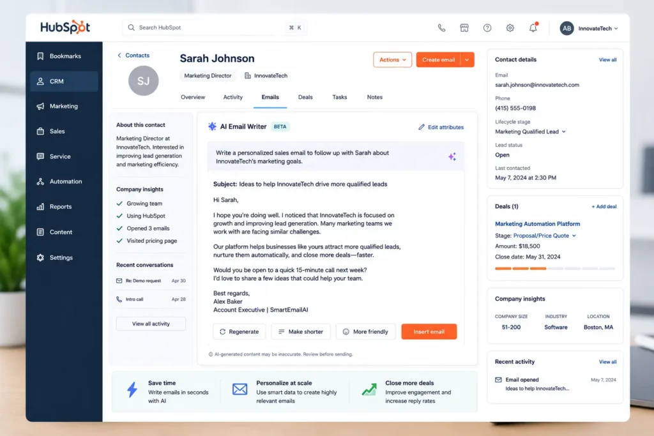The width and height of the screenshot is (654, 436).
Task: Open the Actions dropdown
Action: click(393, 59)
